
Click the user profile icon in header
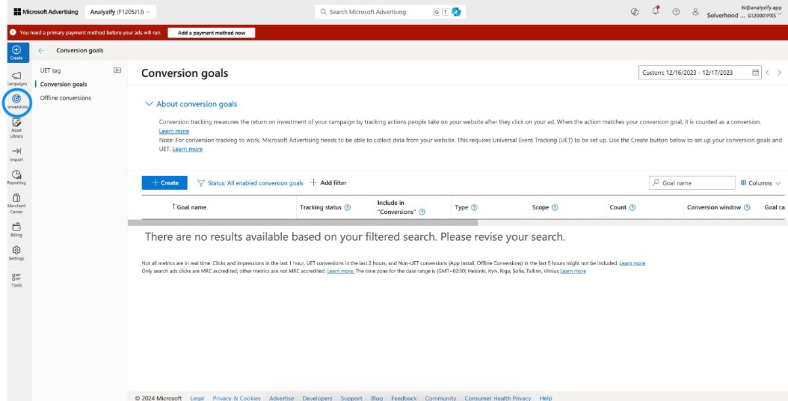point(695,12)
